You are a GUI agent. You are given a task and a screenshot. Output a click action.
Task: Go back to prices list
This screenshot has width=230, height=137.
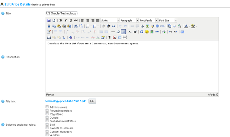43,5
